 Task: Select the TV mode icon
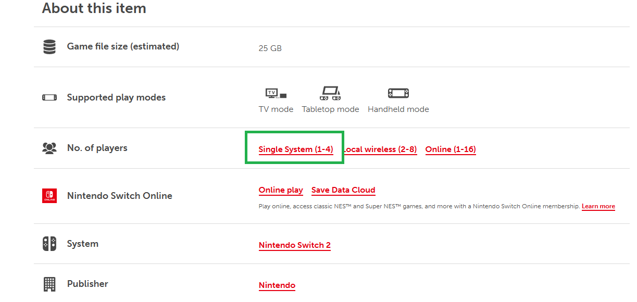276,94
